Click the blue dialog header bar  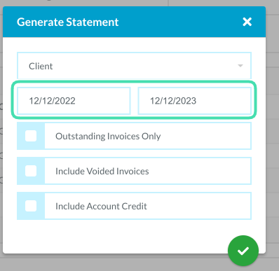[134, 22]
